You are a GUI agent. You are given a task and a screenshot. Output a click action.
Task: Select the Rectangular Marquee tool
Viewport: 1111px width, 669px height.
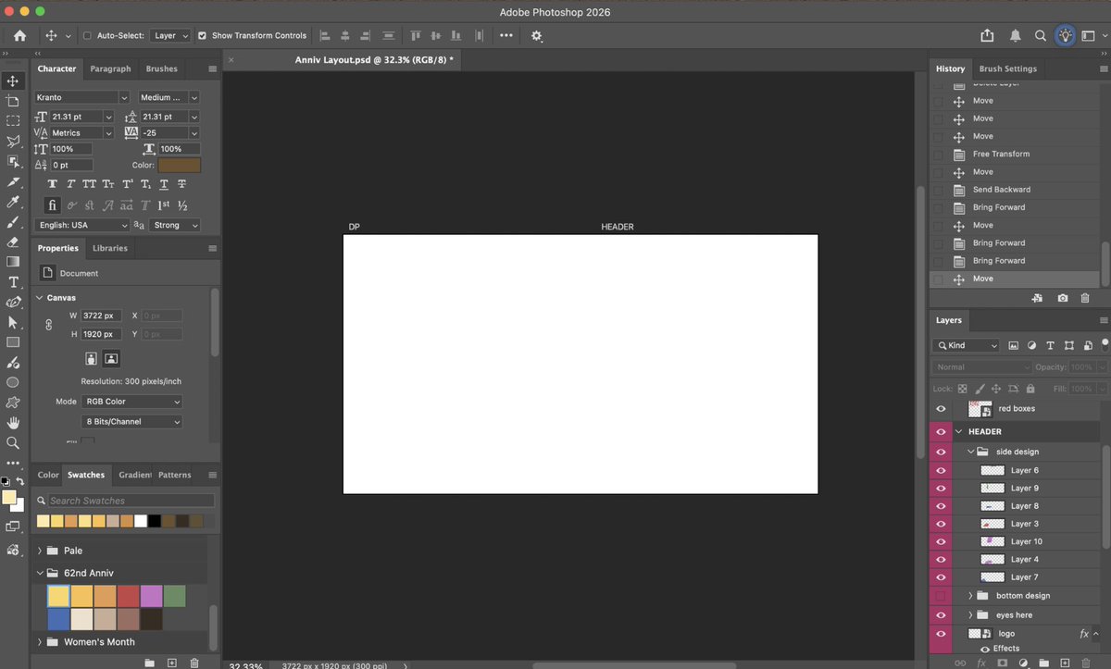click(x=13, y=121)
